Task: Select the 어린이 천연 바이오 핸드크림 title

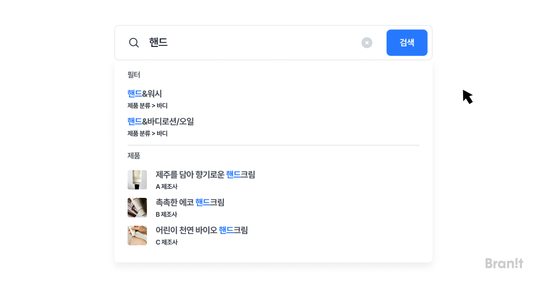Action: [201, 230]
